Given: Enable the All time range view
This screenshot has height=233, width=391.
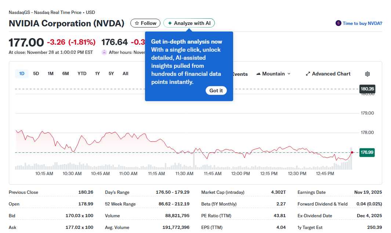Looking at the screenshot, I should tap(125, 73).
